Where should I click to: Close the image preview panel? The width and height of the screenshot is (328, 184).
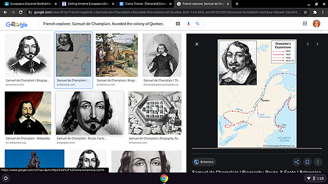197,44
